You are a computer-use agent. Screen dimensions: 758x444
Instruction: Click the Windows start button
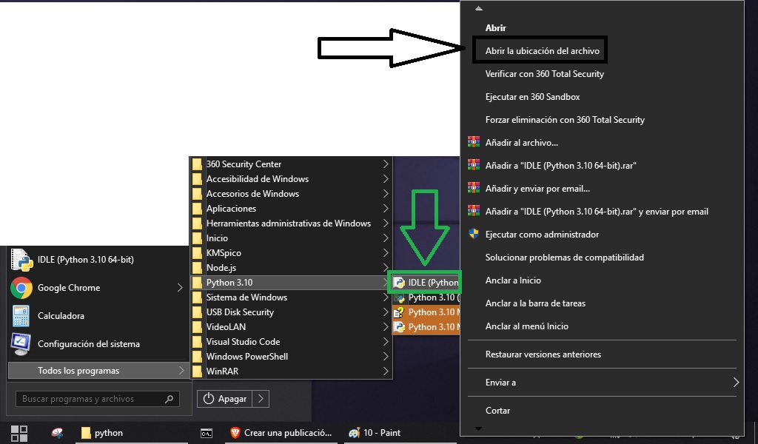pos(19,434)
